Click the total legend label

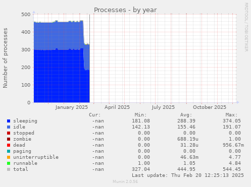pyautogui.click(x=21, y=169)
